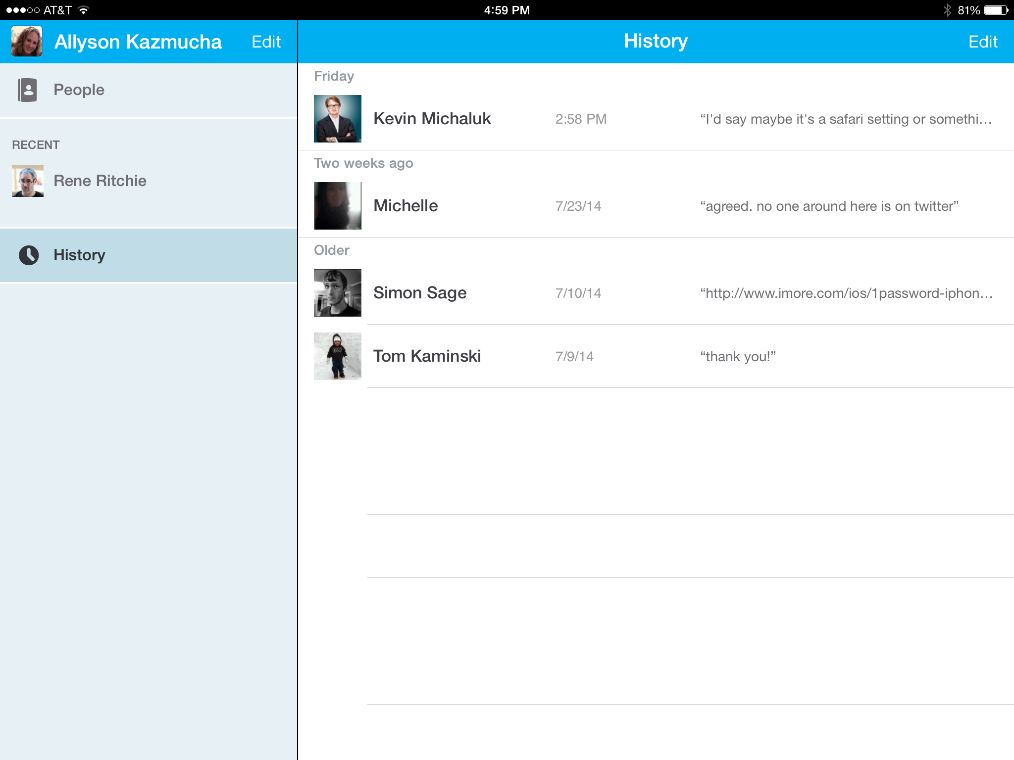Click Rene Ritchie's avatar in Recent
Screen dimensions: 1014x760
tap(27, 181)
